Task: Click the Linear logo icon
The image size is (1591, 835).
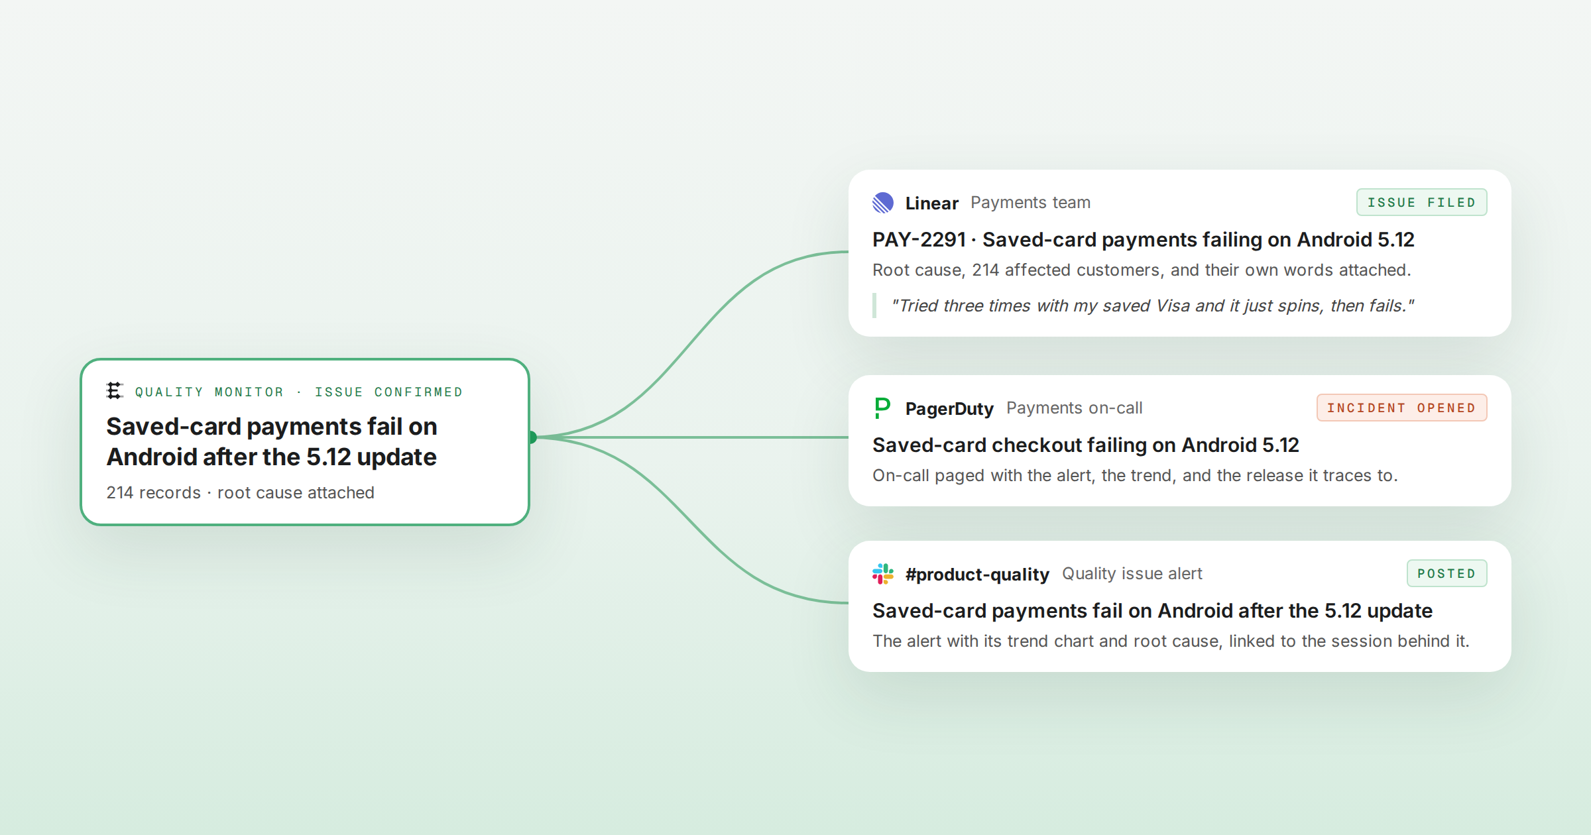Action: pos(883,203)
